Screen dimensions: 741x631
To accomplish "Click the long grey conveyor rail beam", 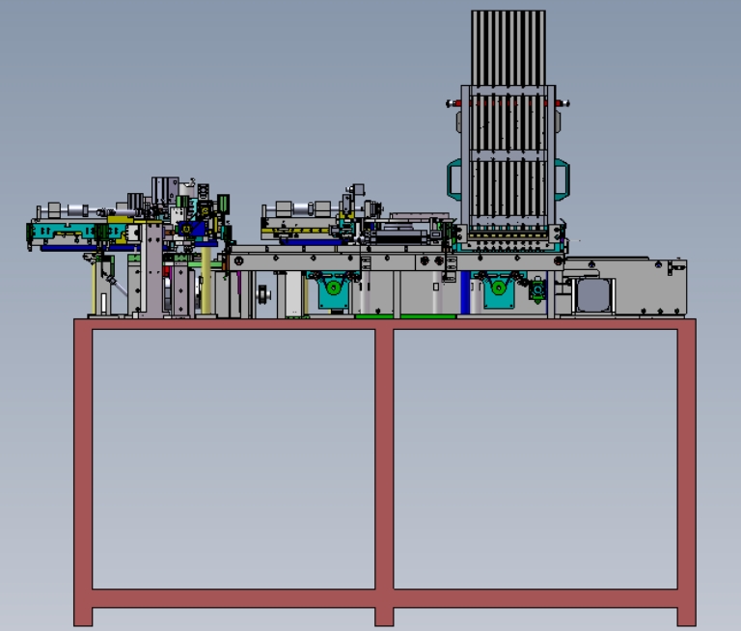I will click(x=395, y=261).
